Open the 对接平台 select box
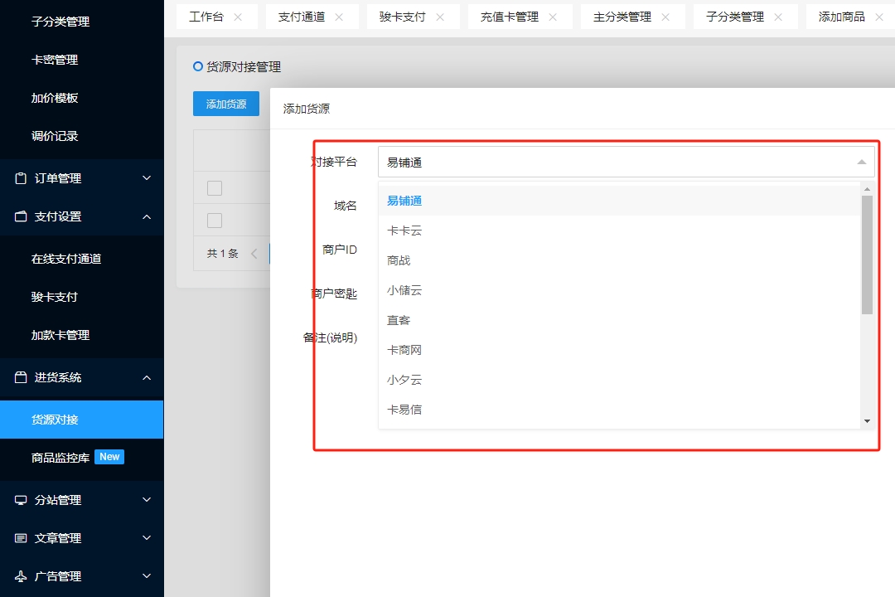Screen dimensions: 895x597 [x=626, y=163]
